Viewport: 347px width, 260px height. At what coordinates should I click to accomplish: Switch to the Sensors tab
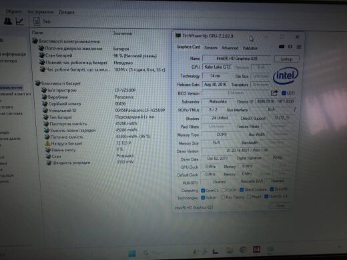[210, 47]
